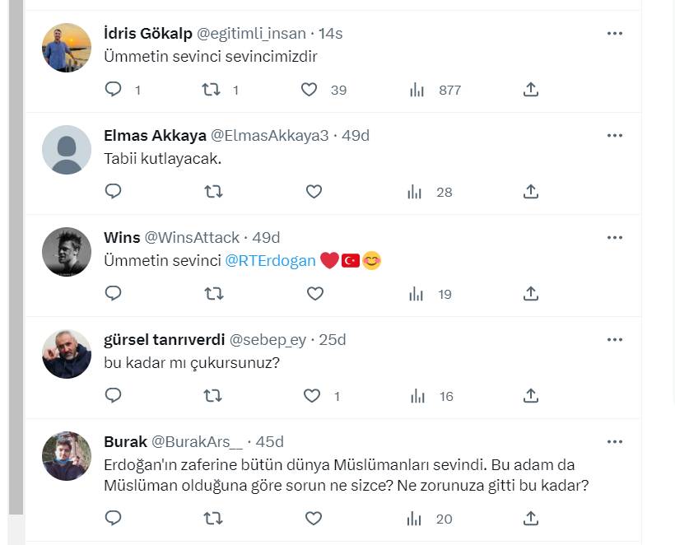Open Burak's profile name link
Image resolution: width=675 pixels, height=545 pixels.
[125, 442]
